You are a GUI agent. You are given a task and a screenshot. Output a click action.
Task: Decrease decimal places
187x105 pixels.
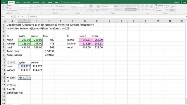85,10
